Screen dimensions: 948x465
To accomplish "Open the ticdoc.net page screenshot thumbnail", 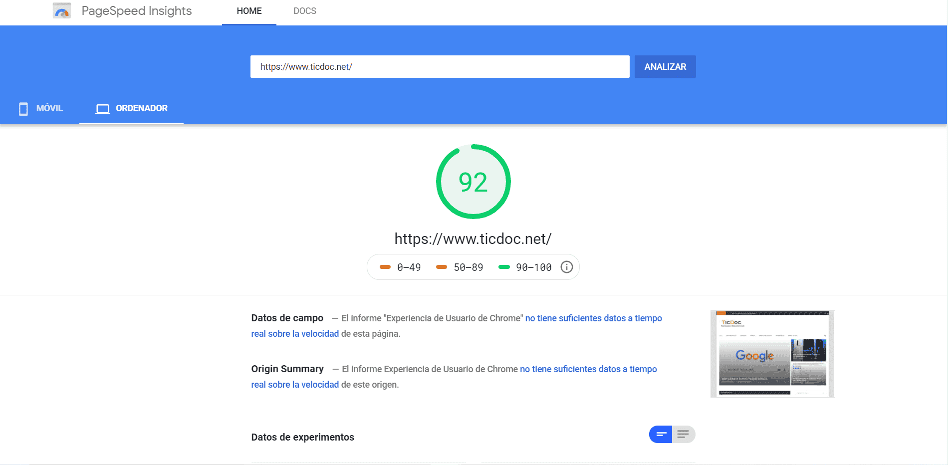I will [772, 354].
